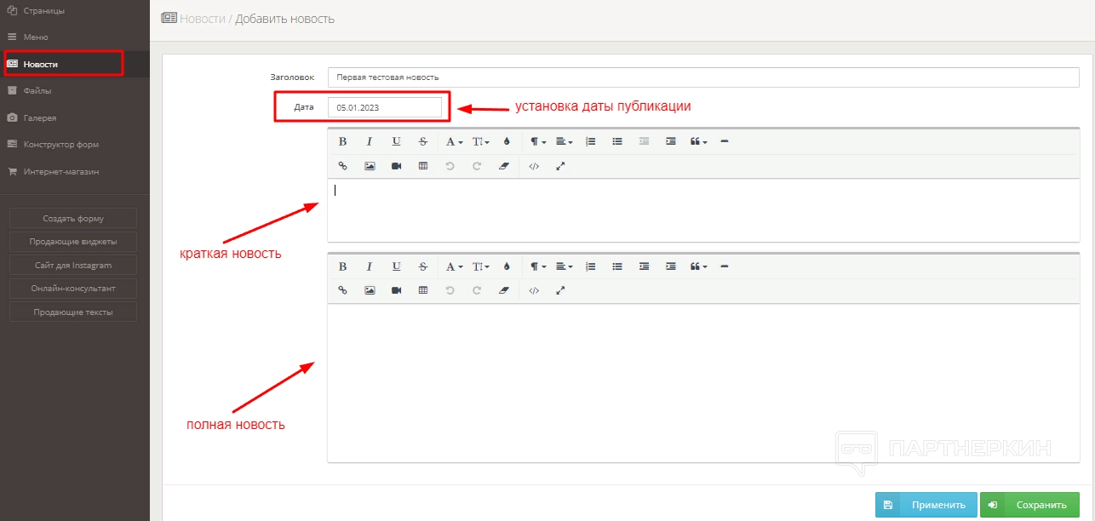1095x521 pixels.
Task: Open Меню in the sidebar
Action: pos(75,37)
